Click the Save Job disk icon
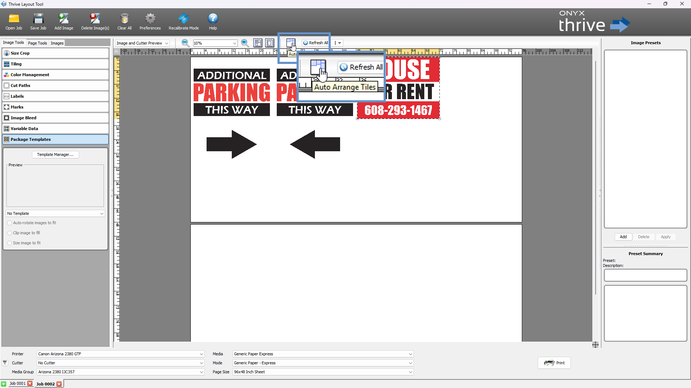 (38, 22)
